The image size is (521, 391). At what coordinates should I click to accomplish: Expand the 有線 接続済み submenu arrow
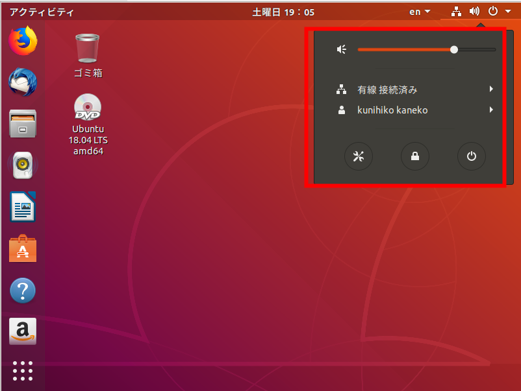point(491,89)
